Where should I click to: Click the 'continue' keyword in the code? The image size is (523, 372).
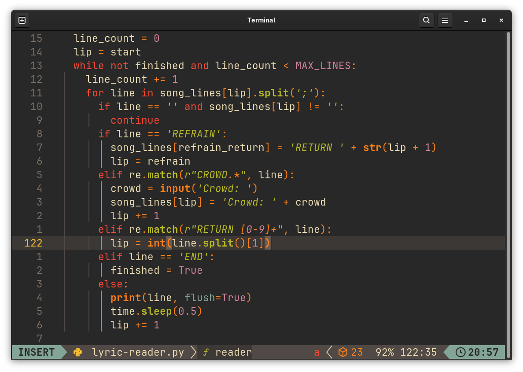pyautogui.click(x=135, y=120)
